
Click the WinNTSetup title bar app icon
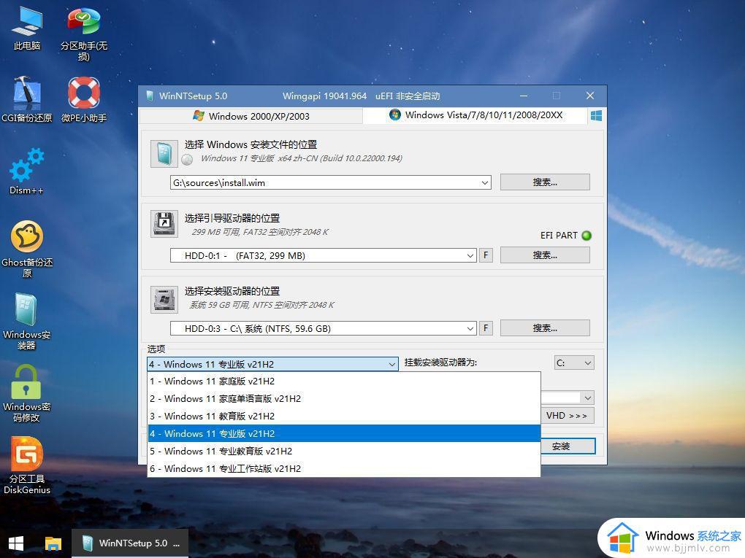[x=150, y=96]
